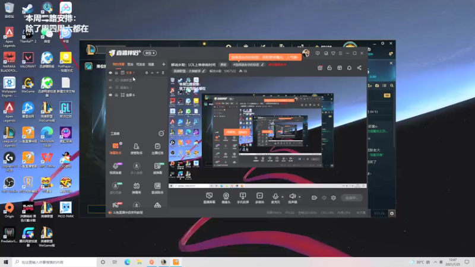Switch to the 我的场景 scene tab

(118, 64)
